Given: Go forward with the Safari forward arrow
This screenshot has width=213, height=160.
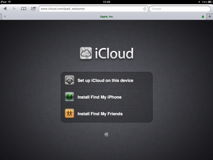Looking at the screenshot, I should click(14, 9).
